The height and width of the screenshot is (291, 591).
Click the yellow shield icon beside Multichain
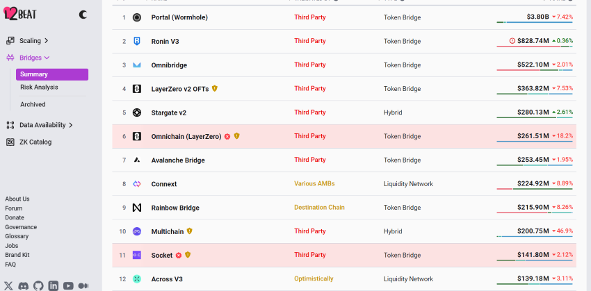[190, 231]
